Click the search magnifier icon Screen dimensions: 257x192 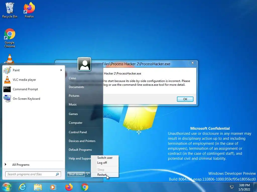click(57, 174)
